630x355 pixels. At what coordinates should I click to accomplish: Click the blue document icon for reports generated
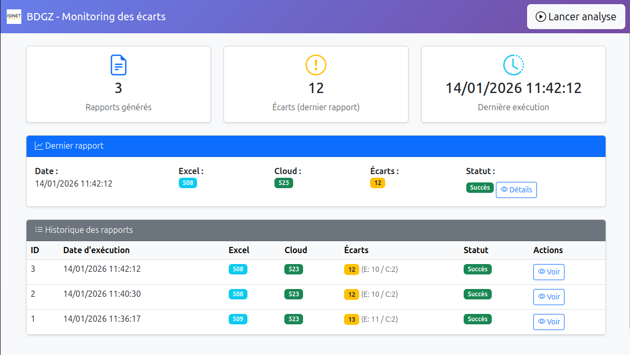pos(119,65)
